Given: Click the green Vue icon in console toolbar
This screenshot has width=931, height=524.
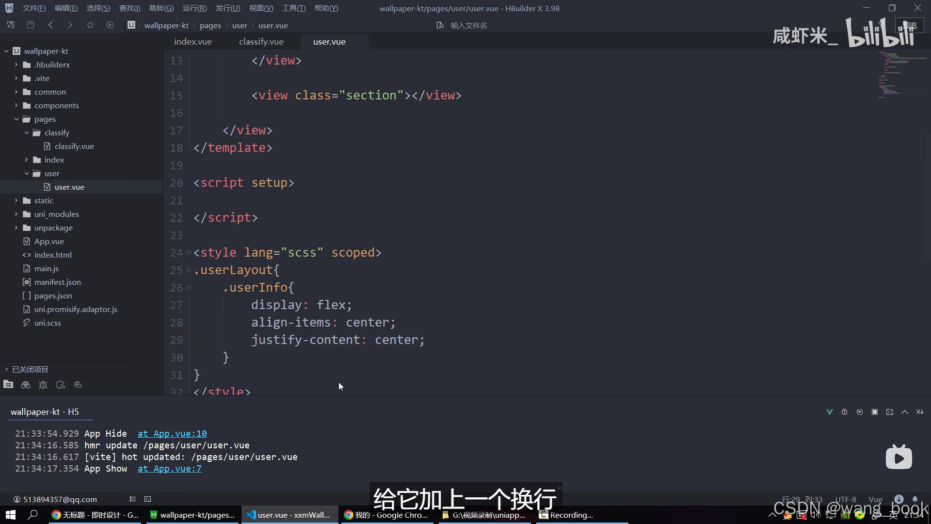Looking at the screenshot, I should click(x=830, y=412).
